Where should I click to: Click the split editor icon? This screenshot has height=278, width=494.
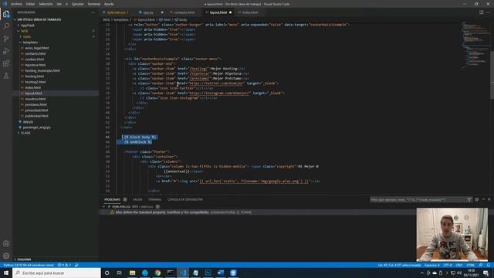481,12
